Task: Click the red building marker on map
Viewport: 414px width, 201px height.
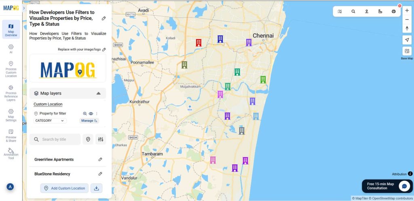Action: (x=199, y=42)
